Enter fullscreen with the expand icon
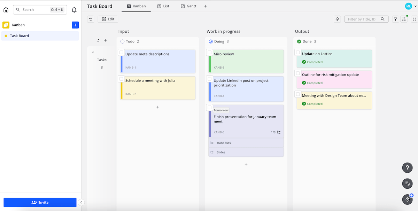The width and height of the screenshot is (418, 211). 414,19
